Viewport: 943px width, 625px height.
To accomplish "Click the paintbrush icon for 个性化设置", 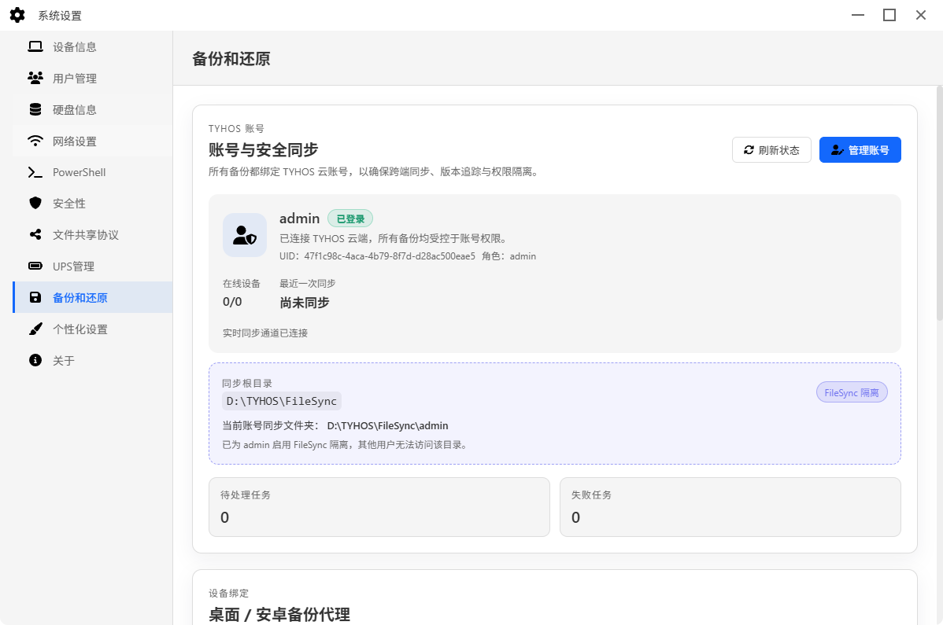I will [35, 329].
